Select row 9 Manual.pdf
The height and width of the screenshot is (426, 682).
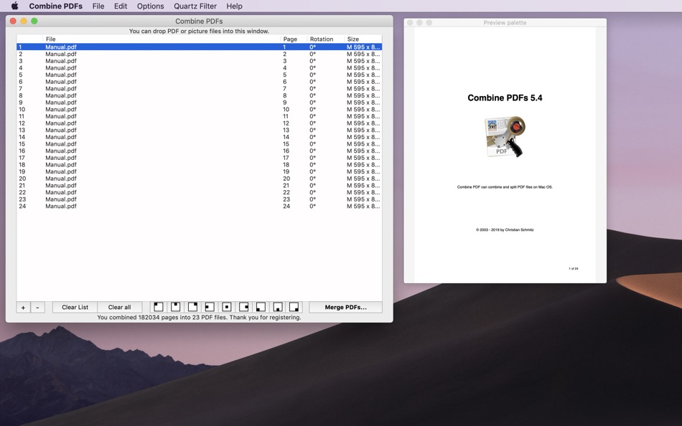click(x=199, y=103)
